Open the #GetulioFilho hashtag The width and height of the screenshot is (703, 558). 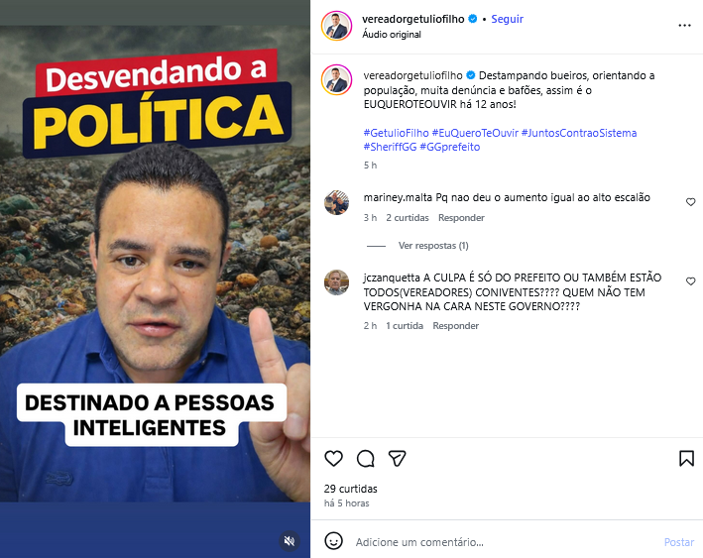coord(397,133)
